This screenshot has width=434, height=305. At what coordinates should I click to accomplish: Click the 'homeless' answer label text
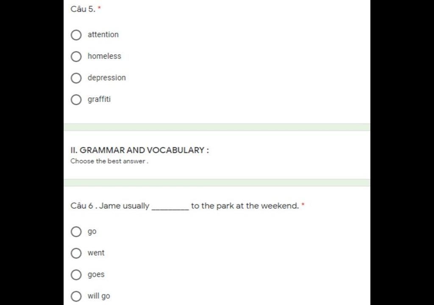[104, 56]
